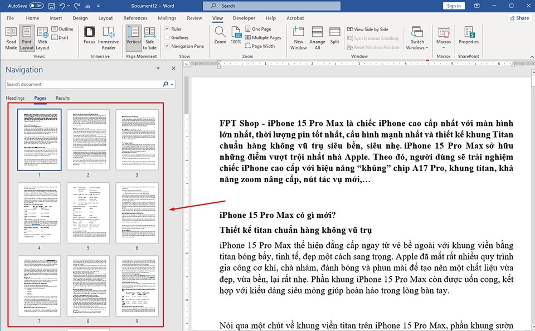Viewport: 535px width, 331px height.
Task: Open the Home tab
Action: point(32,18)
